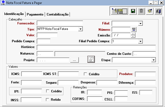Click the SGE application icon in title bar
The image size is (165, 107).
click(x=3, y=3)
